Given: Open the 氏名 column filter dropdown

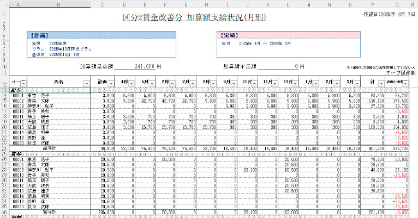Looking at the screenshot, I should click(87, 84).
